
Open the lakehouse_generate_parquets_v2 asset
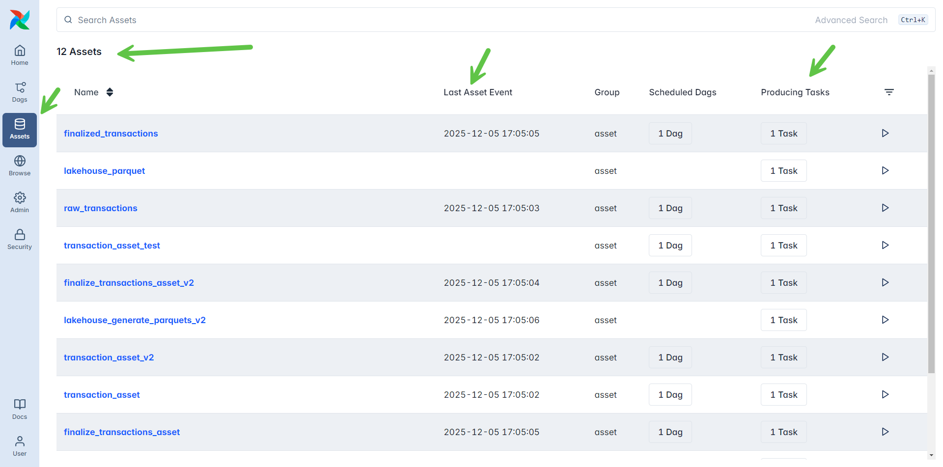point(135,320)
